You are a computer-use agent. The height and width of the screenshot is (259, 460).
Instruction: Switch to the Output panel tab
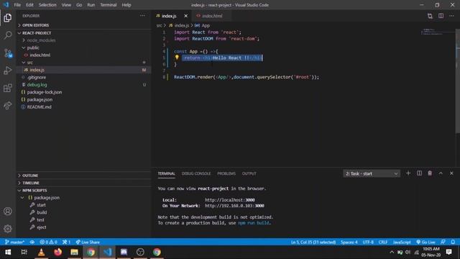point(249,173)
